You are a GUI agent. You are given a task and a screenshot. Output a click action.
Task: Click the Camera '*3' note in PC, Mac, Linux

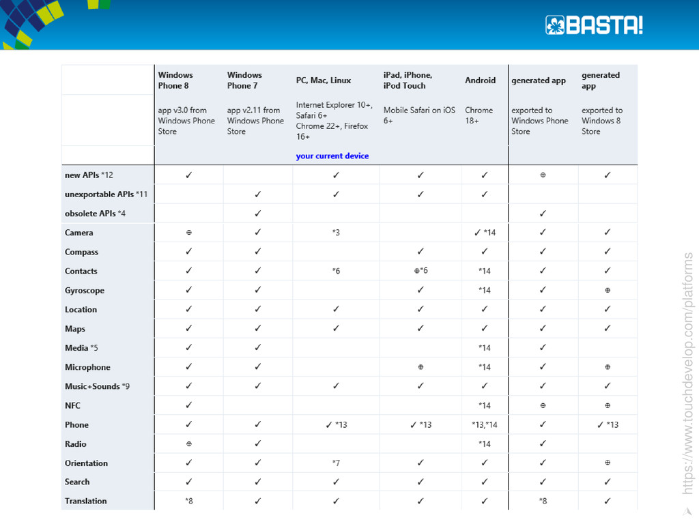(336, 232)
